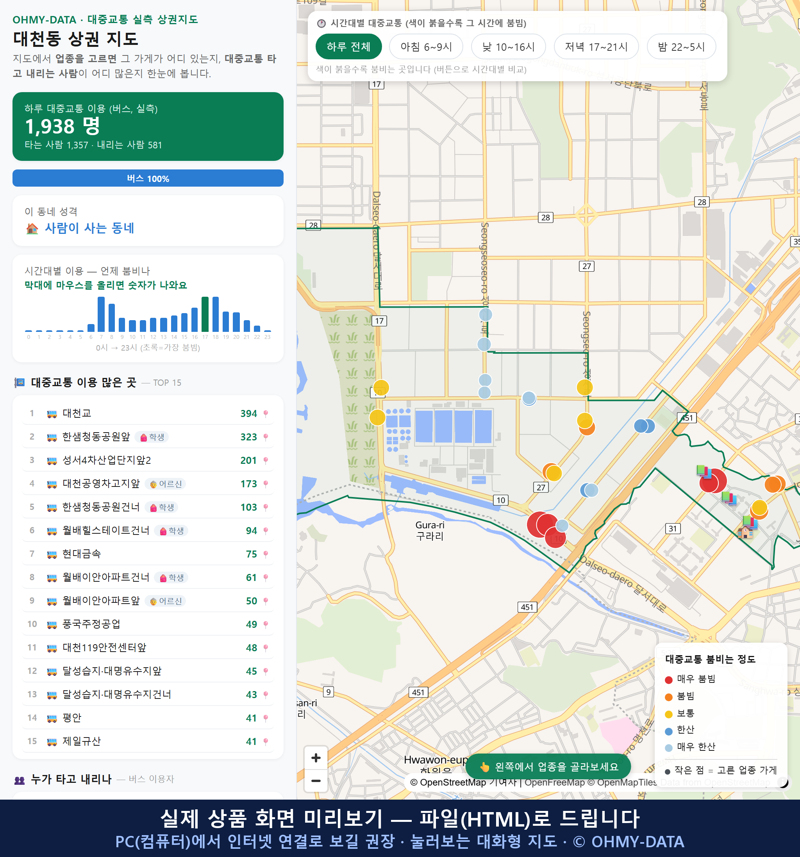
Task: Click the bus icon on 한샘청동공원앞 row
Action: [52, 438]
